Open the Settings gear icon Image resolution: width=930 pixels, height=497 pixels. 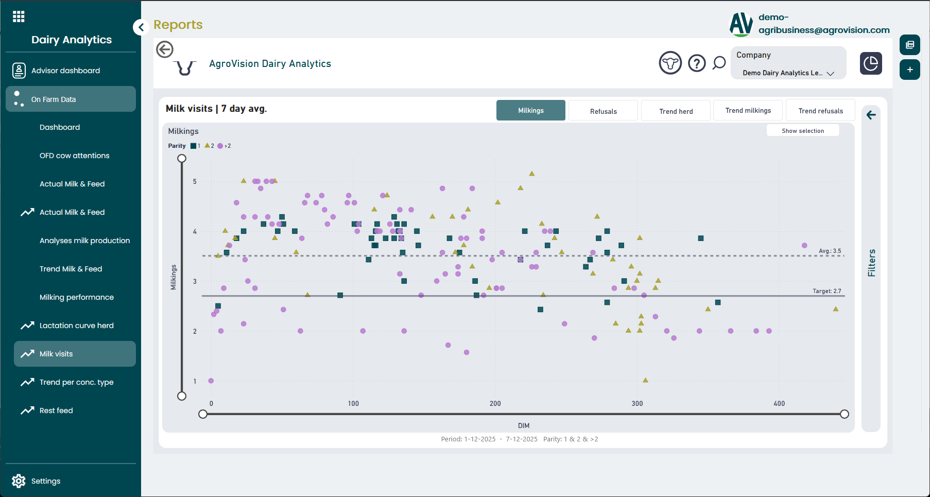point(19,481)
